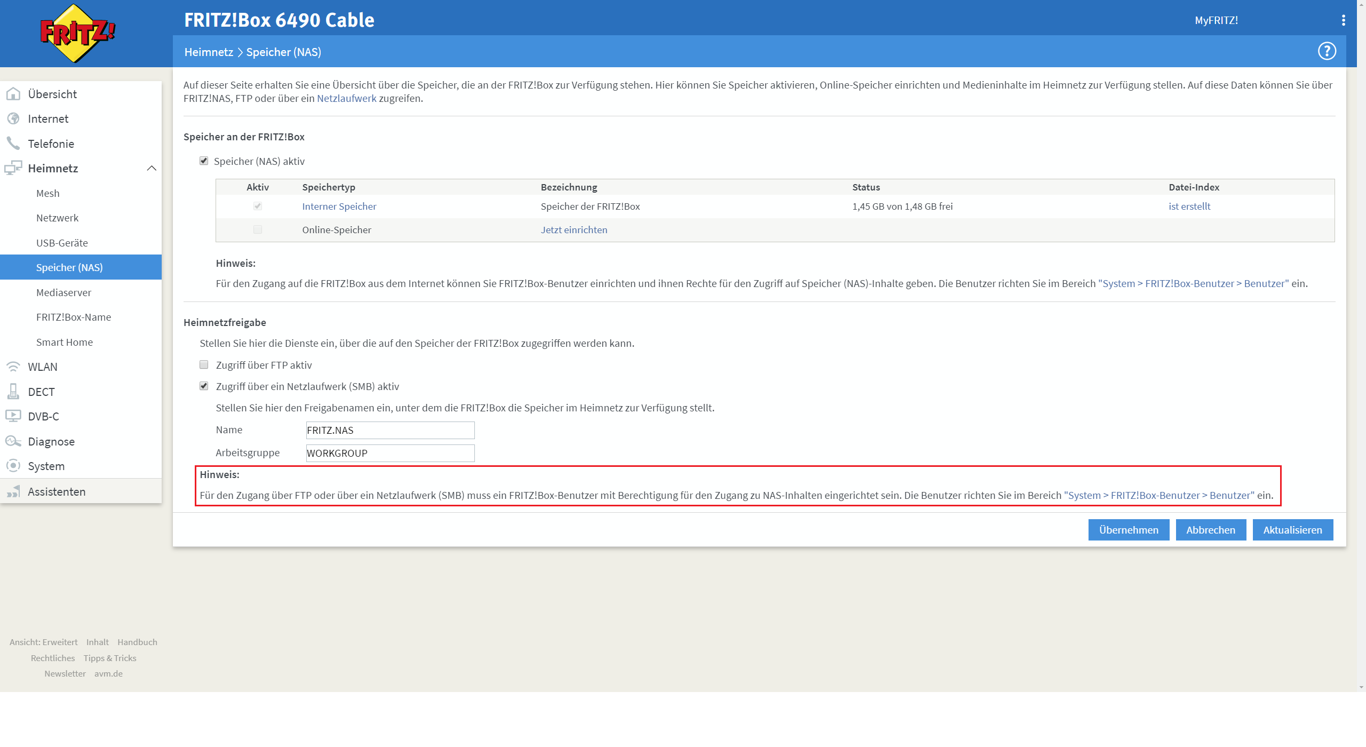Image resolution: width=1366 pixels, height=747 pixels.
Task: Expand the System menu section
Action: [x=46, y=466]
